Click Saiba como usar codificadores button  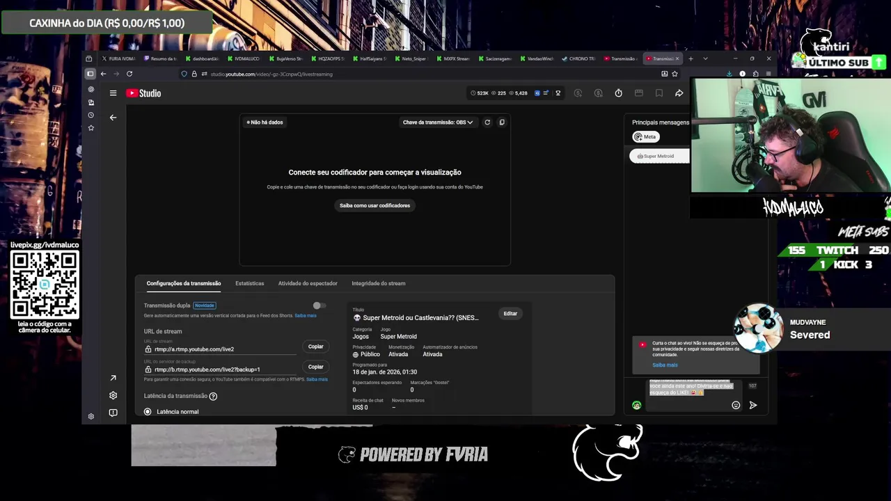pos(374,205)
